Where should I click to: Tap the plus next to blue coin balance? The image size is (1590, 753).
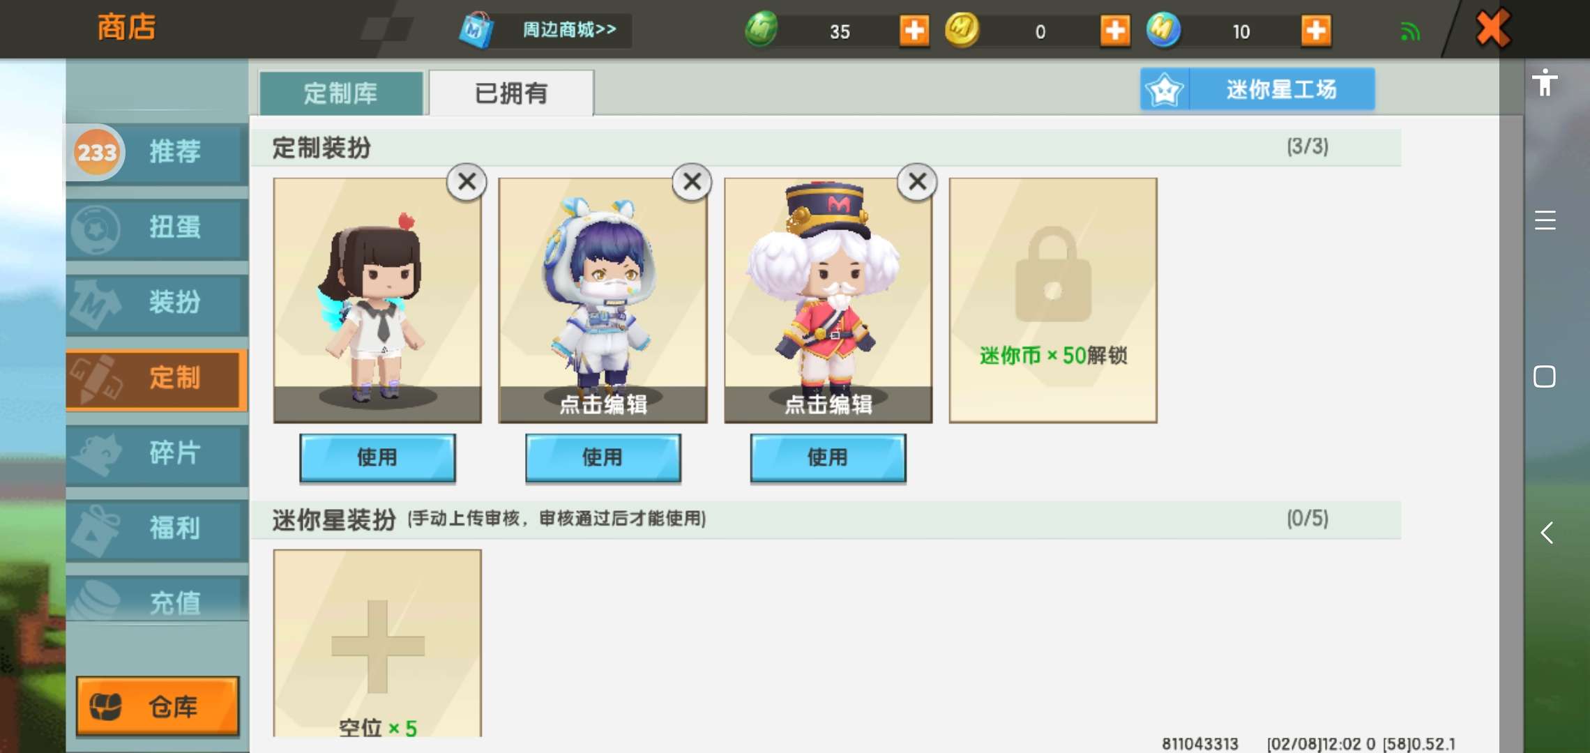1316,31
